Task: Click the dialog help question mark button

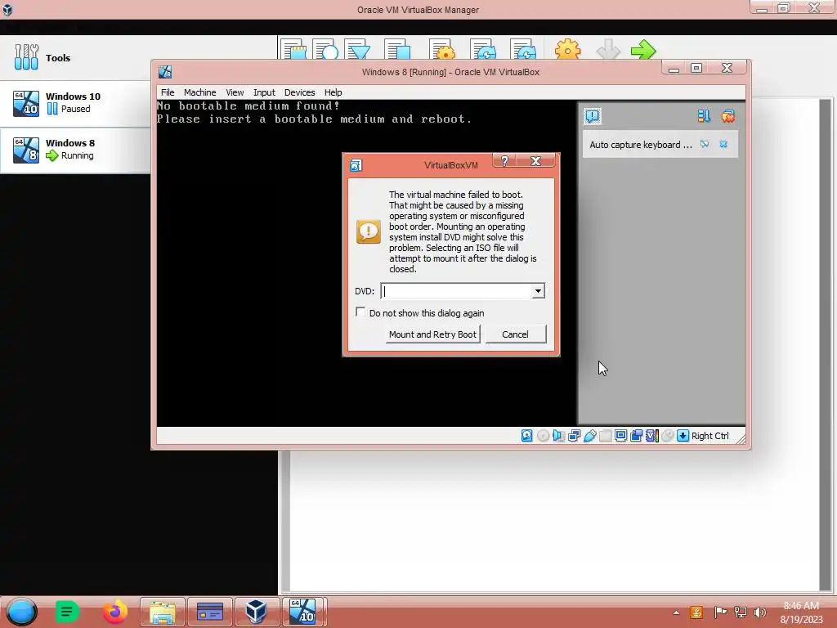Action: coord(504,161)
